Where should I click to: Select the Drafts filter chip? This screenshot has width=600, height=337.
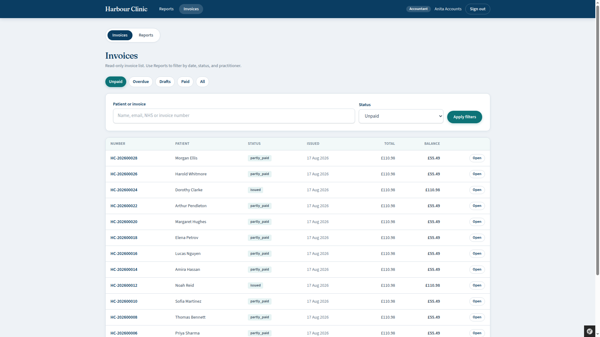click(165, 82)
